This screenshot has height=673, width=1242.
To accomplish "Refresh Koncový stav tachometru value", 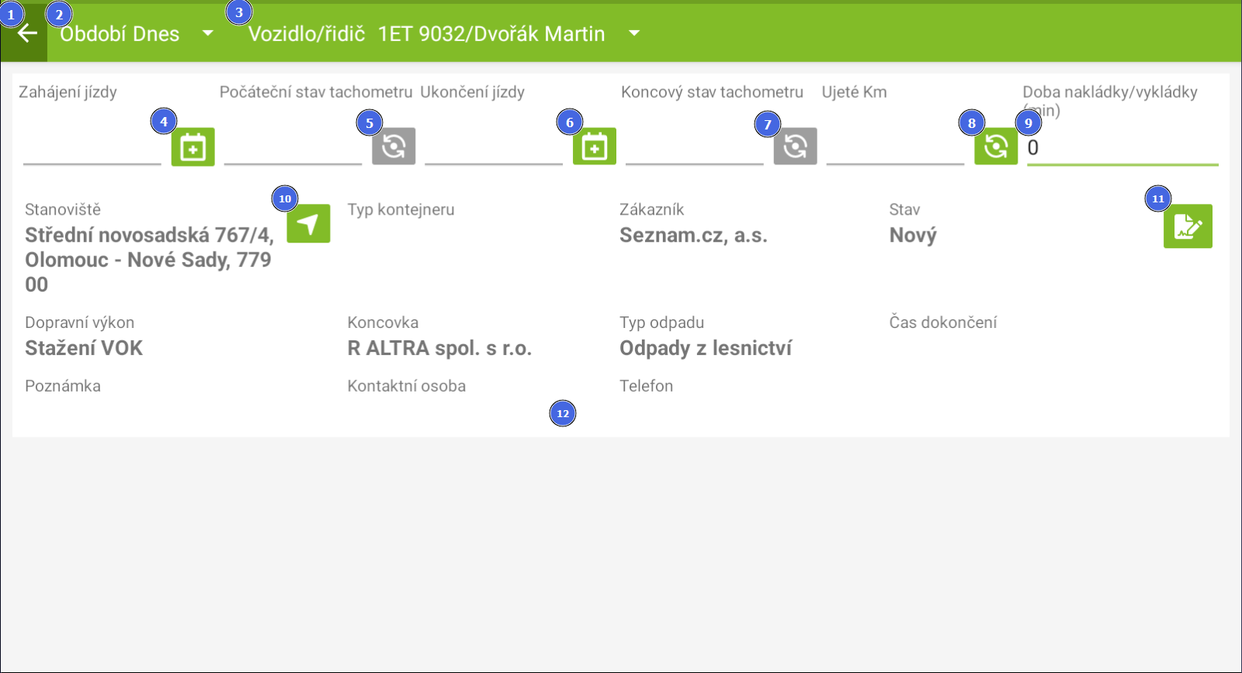I will (795, 147).
